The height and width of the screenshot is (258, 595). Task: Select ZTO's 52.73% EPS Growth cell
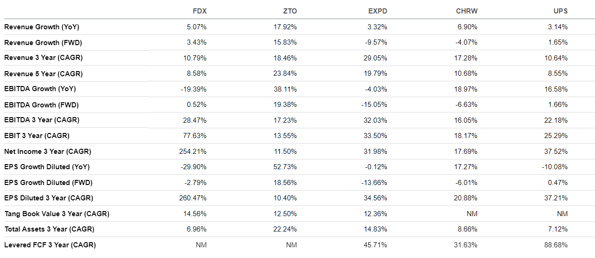point(285,167)
